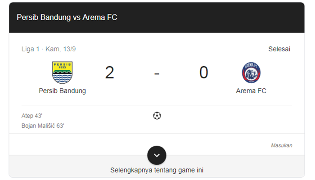Click the Persib Bandung club logo
The width and height of the screenshot is (315, 180).
62,72
